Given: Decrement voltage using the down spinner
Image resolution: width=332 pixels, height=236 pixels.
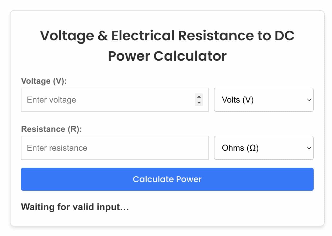Looking at the screenshot, I should (x=199, y=102).
